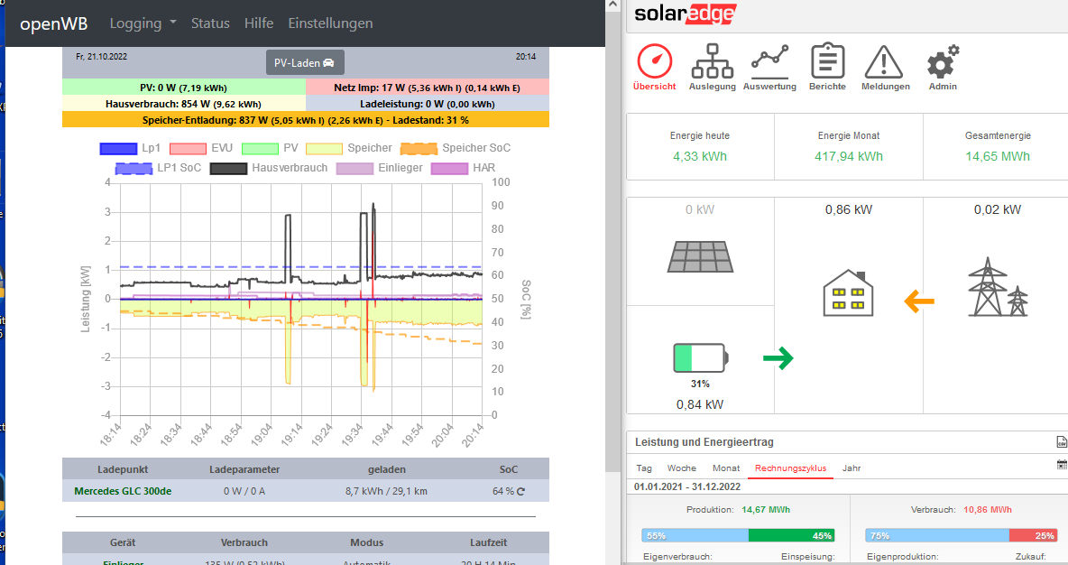Hide the Speicher SoC legend entry
Viewport: 1068px width, 565px height.
[x=463, y=148]
